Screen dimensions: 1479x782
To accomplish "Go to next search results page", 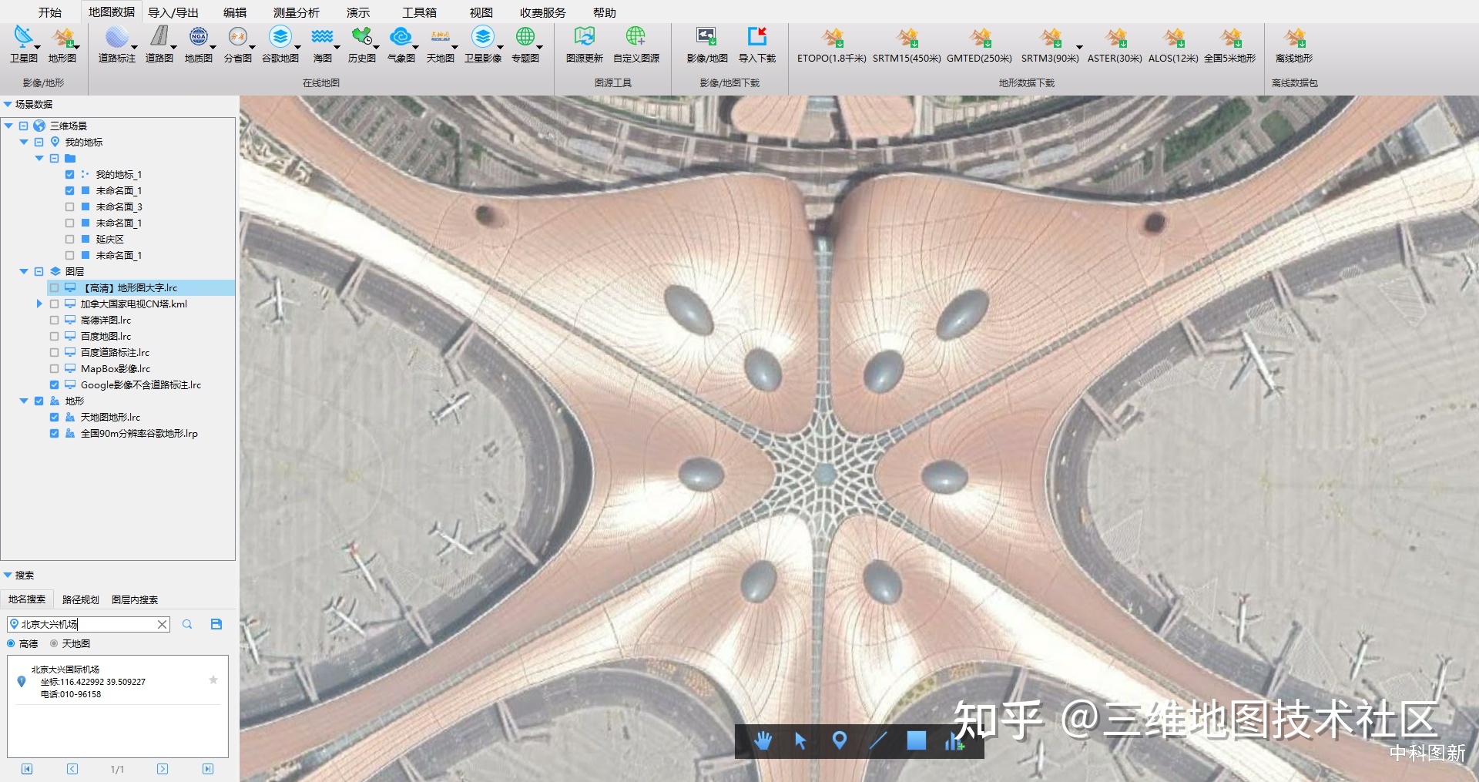I will (163, 769).
